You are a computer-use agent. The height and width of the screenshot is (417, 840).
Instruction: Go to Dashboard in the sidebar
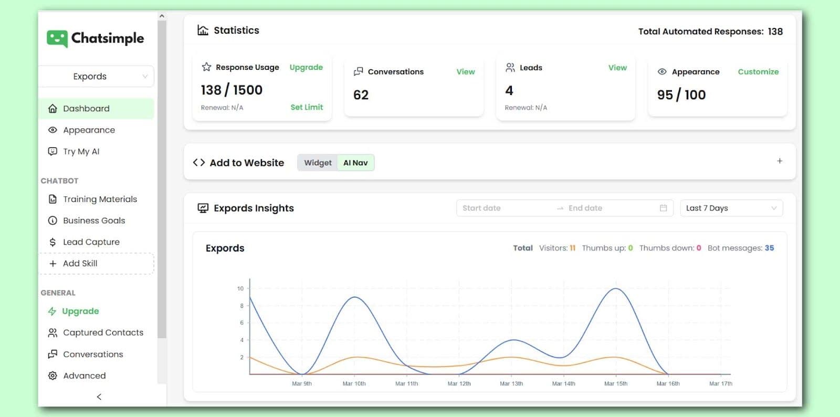pos(86,108)
